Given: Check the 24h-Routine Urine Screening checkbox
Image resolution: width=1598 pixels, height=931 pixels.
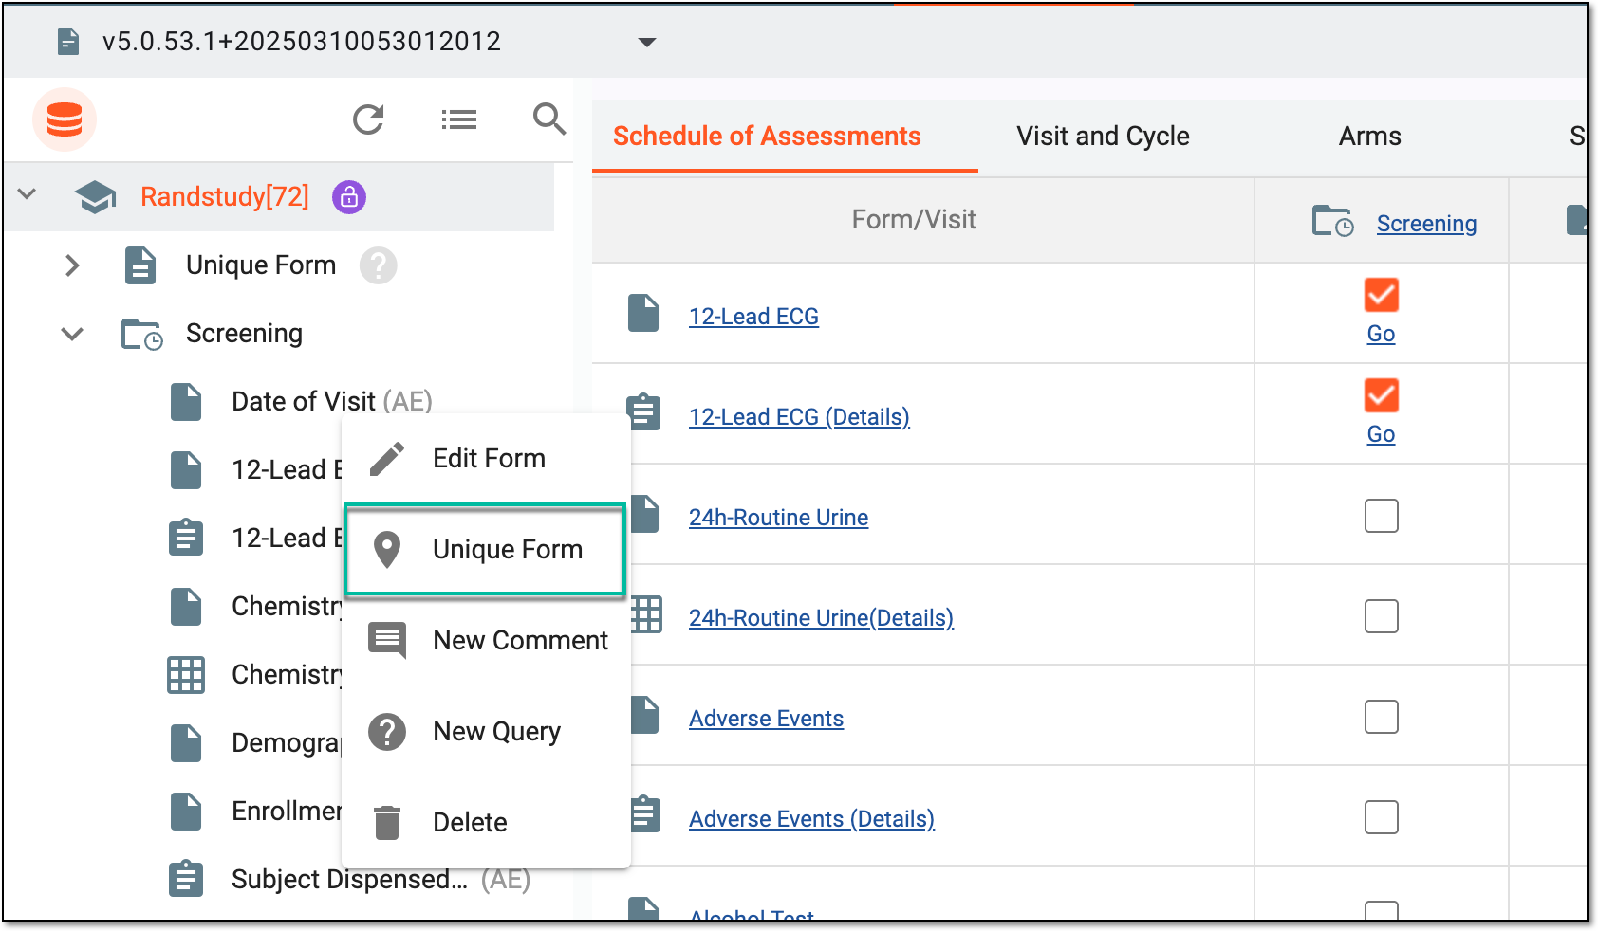Looking at the screenshot, I should coord(1382,516).
